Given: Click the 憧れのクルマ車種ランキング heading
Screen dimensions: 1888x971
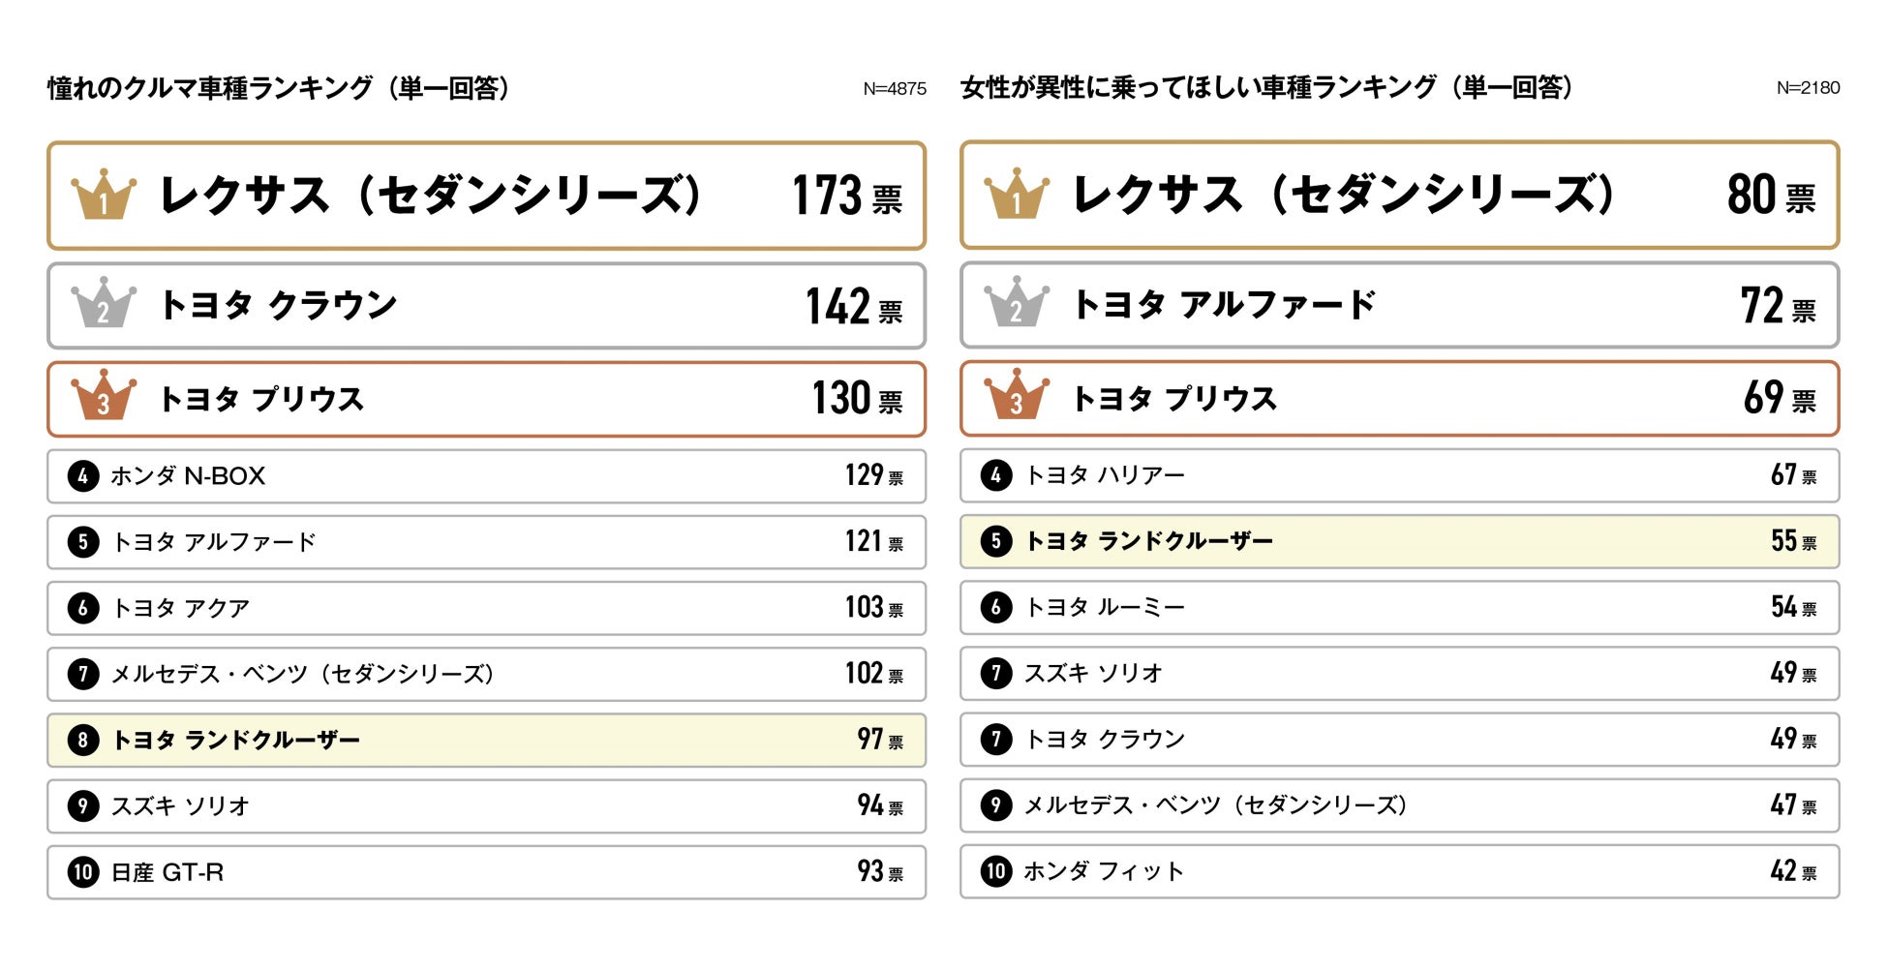Looking at the screenshot, I should click(x=279, y=88).
